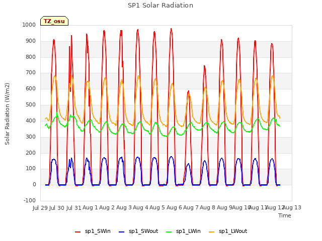322x241 pixels.
Task: Click the Time axis label
Action: 285,215
